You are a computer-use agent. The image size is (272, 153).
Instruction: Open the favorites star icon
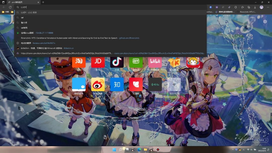point(242,7)
